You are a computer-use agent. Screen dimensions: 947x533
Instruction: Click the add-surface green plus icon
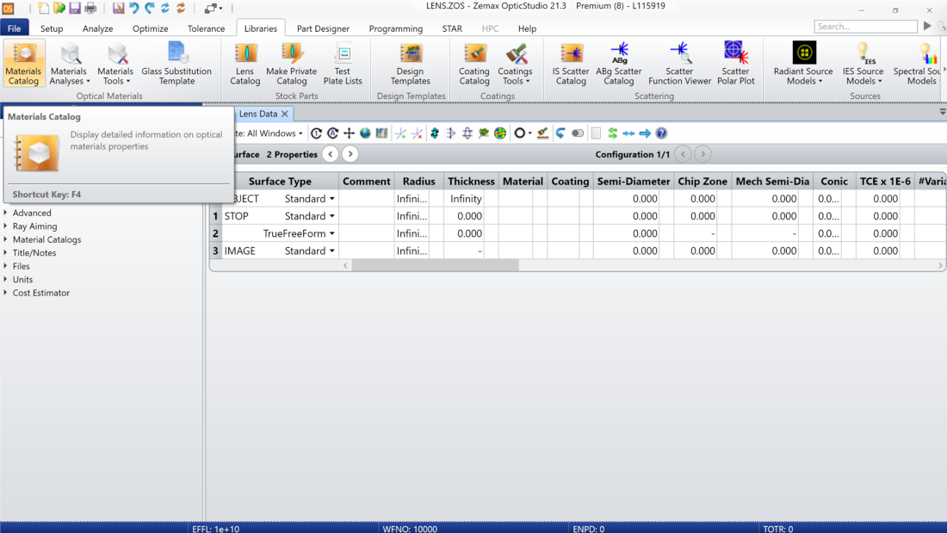[399, 133]
